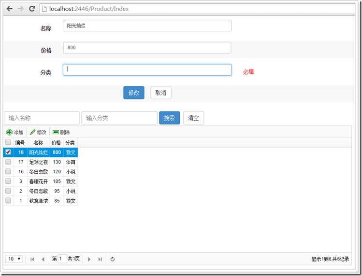Click the pencil 修改 toolbar button
This screenshot has width=362, height=276.
[x=38, y=132]
